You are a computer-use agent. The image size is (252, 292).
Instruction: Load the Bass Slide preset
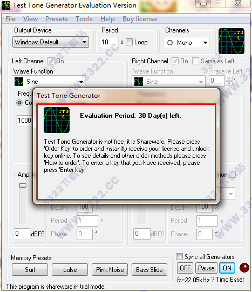pos(149,269)
